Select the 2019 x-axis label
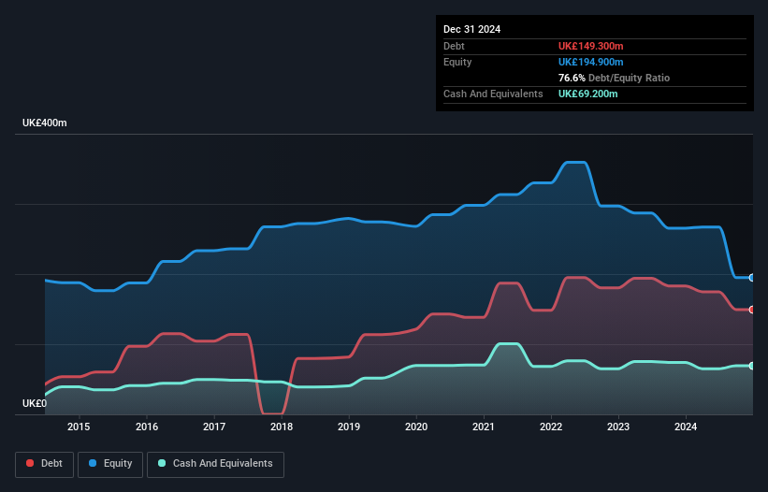This screenshot has width=768, height=492. click(x=349, y=427)
